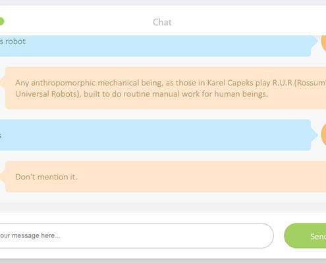Click the Chat header title

(162, 22)
